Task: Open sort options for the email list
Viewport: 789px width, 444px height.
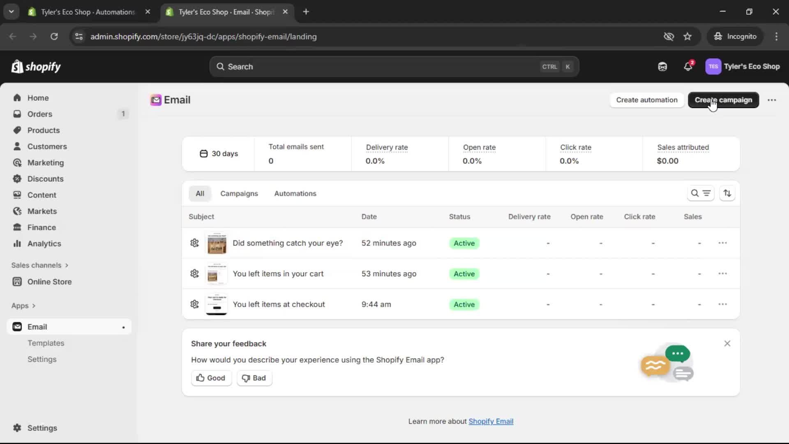Action: [x=727, y=193]
